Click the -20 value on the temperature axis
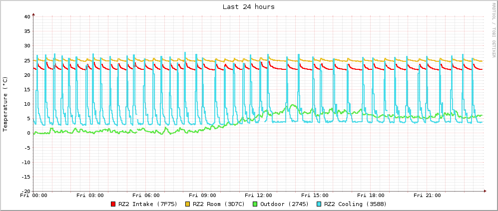 pyautogui.click(x=26, y=191)
